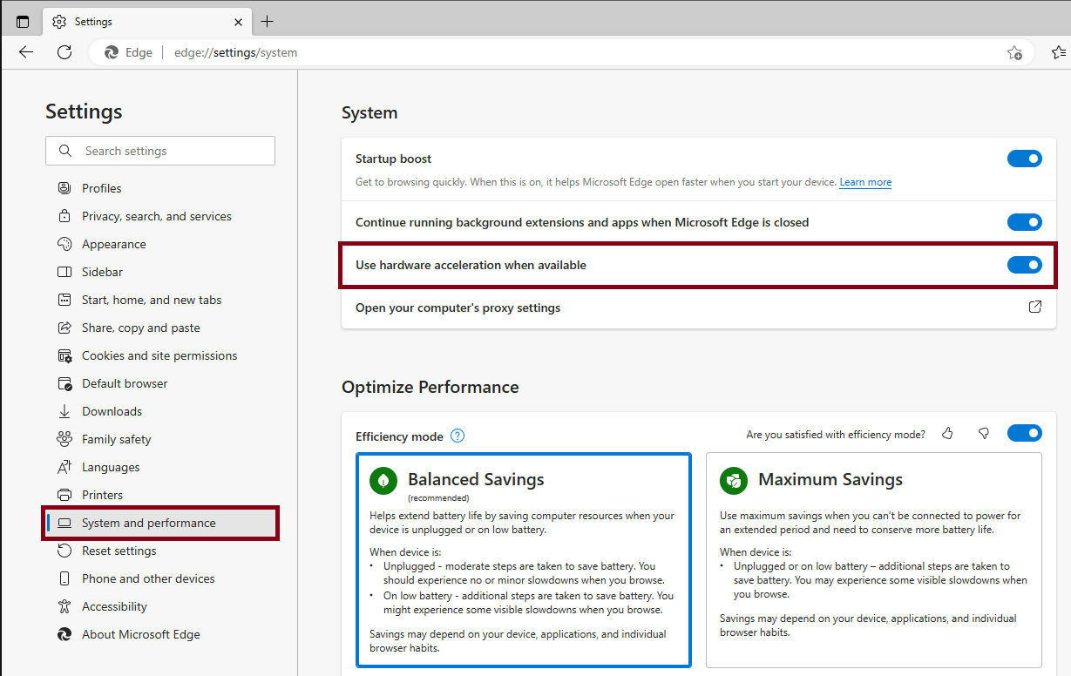Click the address bar URL edge://settings/system
1071x676 pixels.
(x=235, y=52)
